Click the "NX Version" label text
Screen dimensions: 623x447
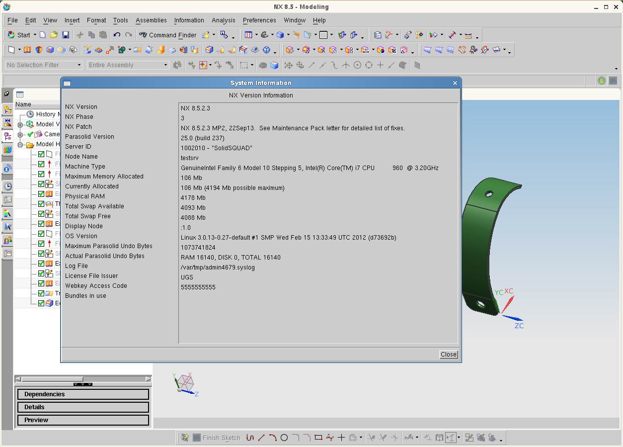tap(81, 107)
